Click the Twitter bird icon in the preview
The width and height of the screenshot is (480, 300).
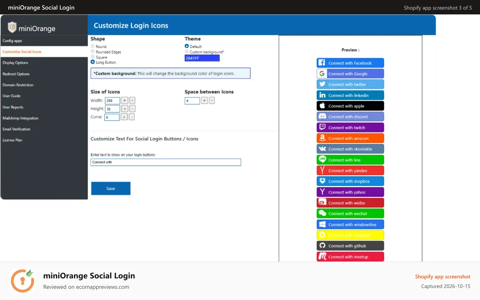point(322,84)
